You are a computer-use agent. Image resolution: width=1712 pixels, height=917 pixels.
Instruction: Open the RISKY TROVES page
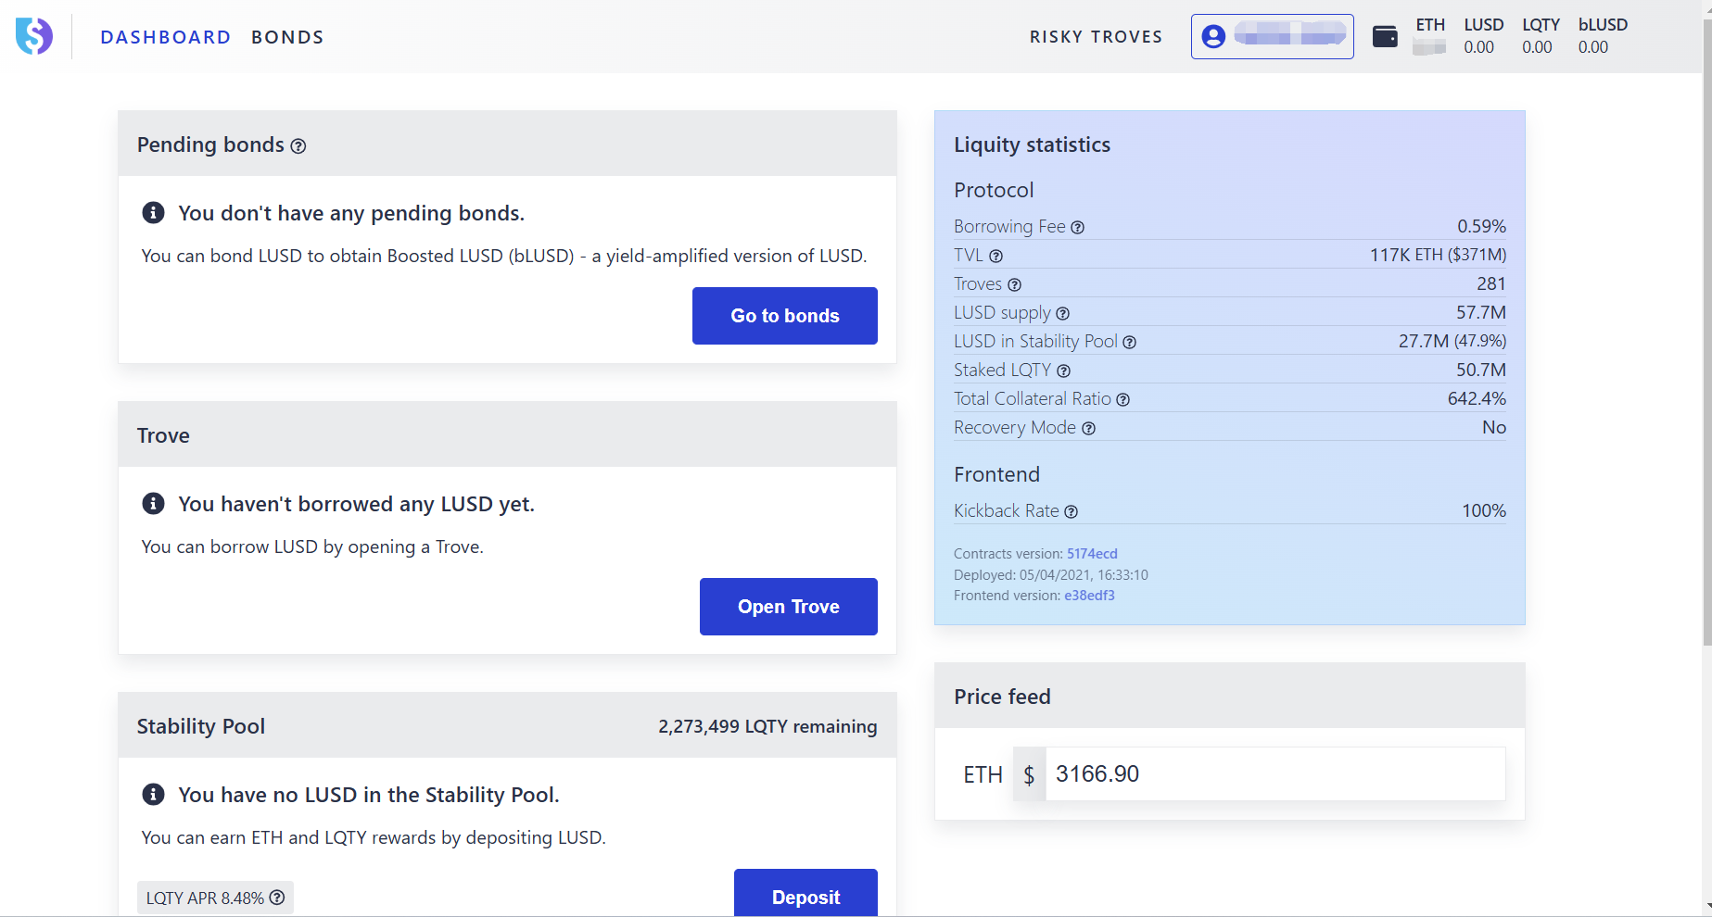point(1096,37)
